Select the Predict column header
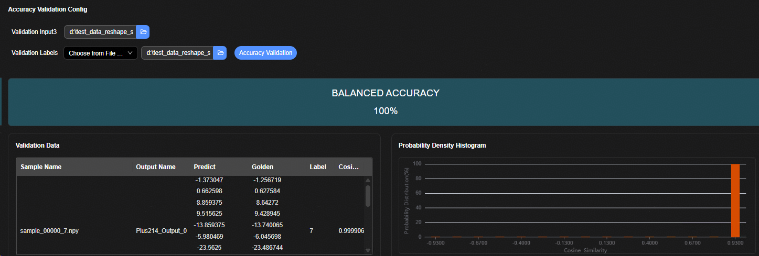This screenshot has height=256, width=759. [205, 167]
